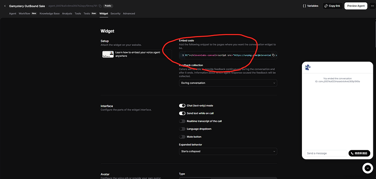
Task: Open the more options menu beside Preview Agent
Action: point(372,6)
